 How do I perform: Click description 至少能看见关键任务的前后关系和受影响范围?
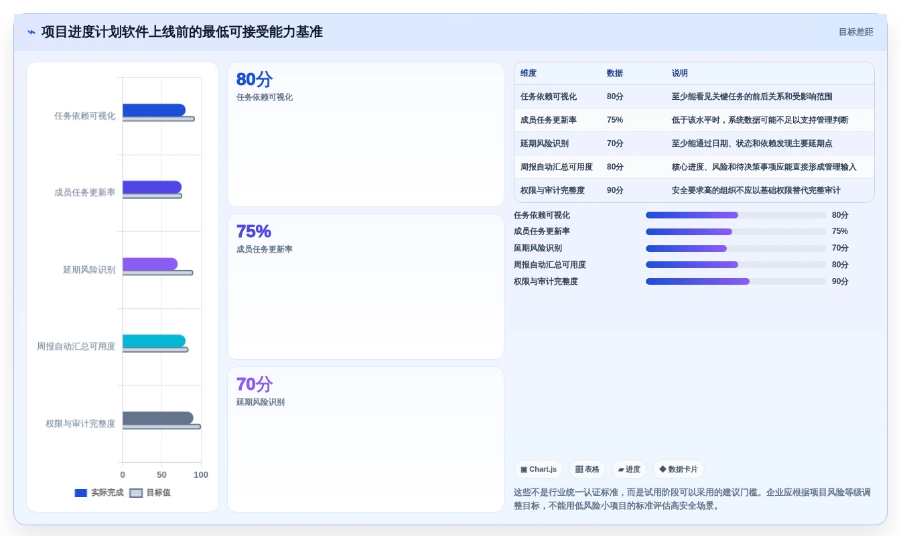pos(752,96)
